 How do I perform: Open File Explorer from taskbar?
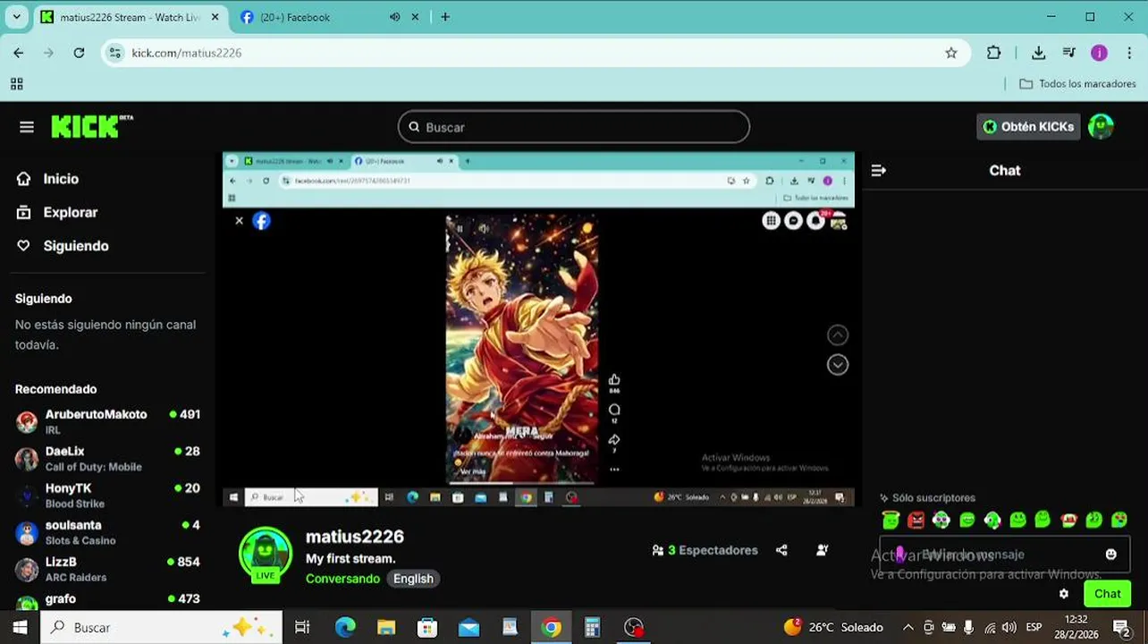coord(386,628)
